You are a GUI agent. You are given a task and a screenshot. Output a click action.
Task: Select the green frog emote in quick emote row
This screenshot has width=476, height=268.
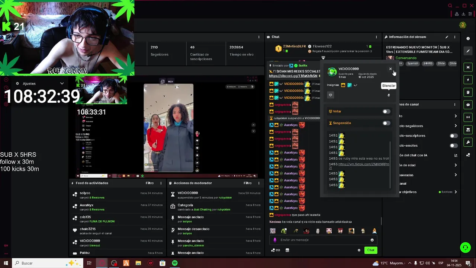(x=284, y=231)
